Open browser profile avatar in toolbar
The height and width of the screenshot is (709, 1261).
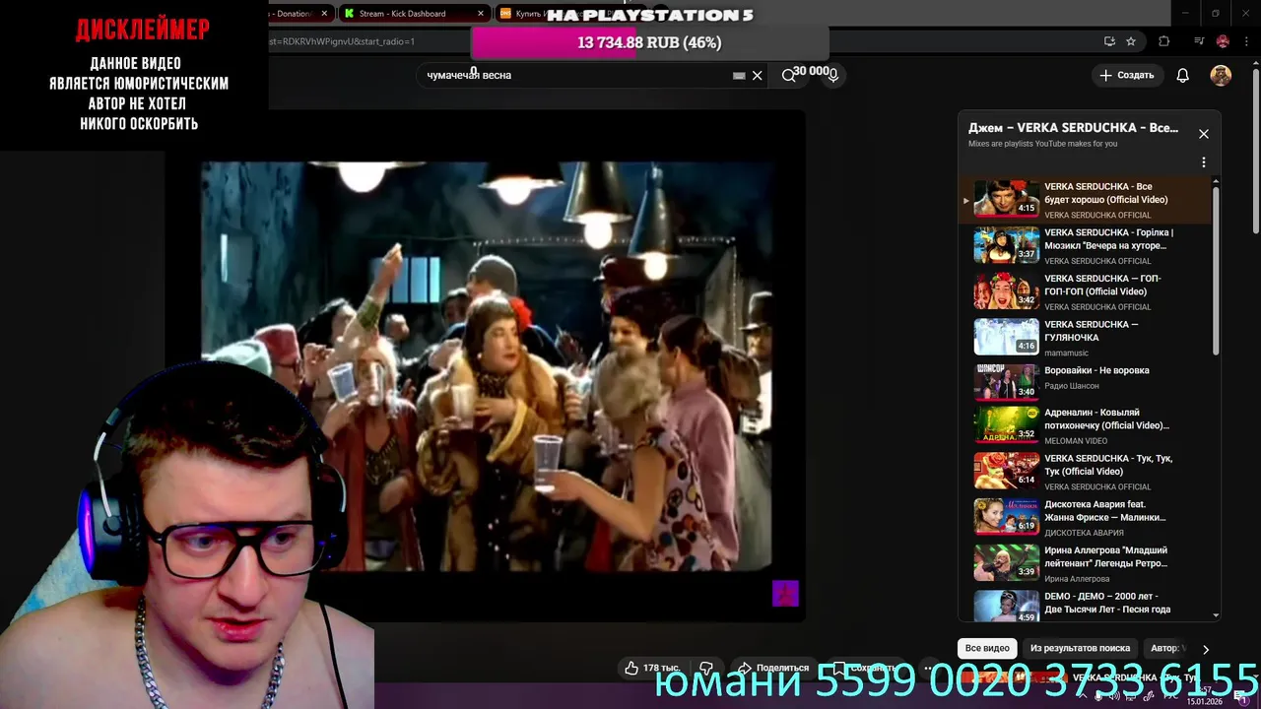click(1223, 41)
